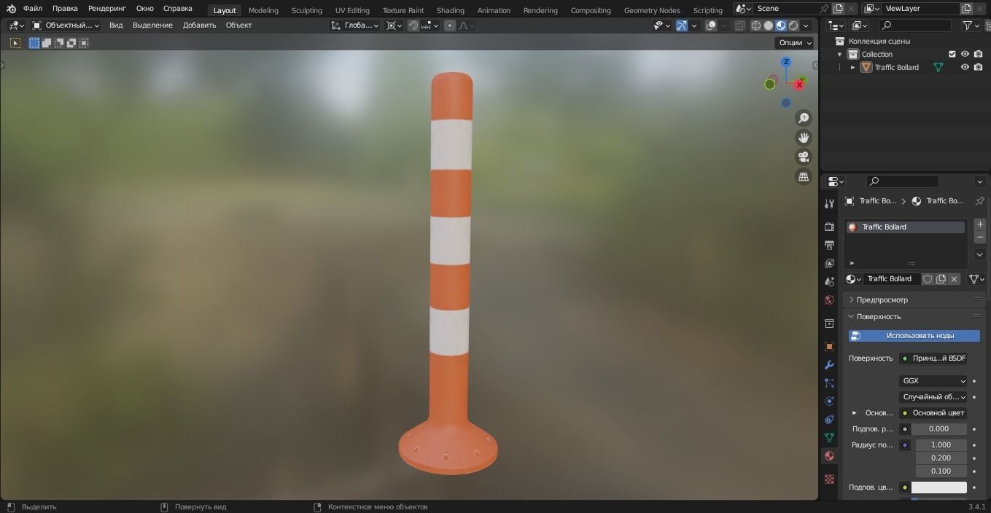The image size is (991, 513).
Task: Click the Использовать ноды button
Action: 914,336
